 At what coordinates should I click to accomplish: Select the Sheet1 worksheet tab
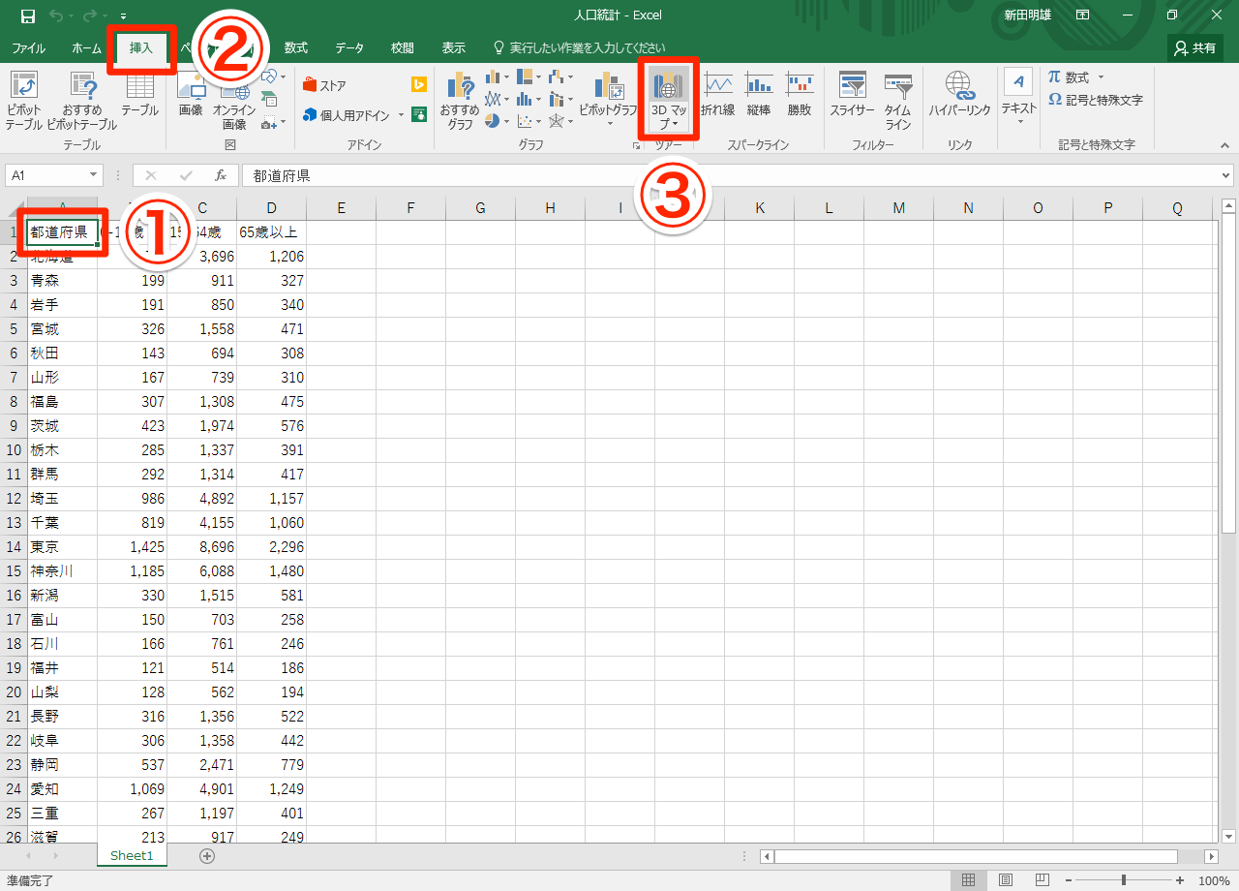[x=132, y=856]
